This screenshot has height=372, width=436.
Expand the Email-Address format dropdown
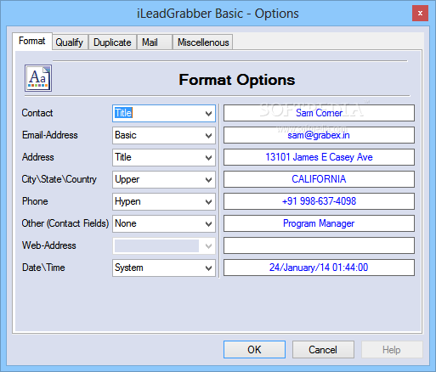[164, 135]
